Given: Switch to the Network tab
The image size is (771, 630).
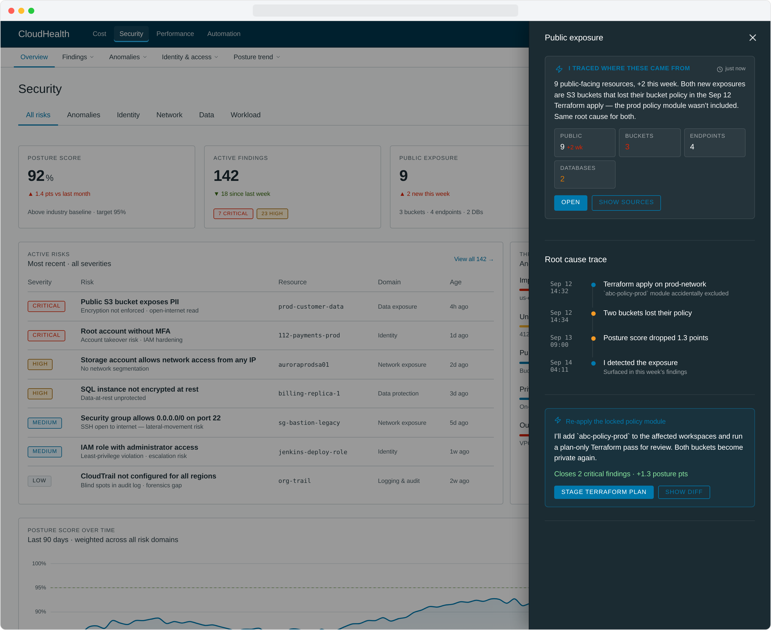Looking at the screenshot, I should (x=169, y=115).
